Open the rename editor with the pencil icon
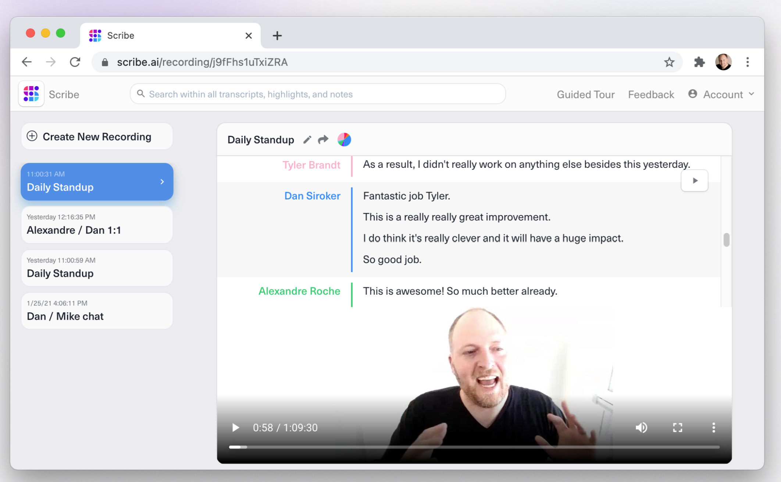781x482 pixels. (307, 139)
